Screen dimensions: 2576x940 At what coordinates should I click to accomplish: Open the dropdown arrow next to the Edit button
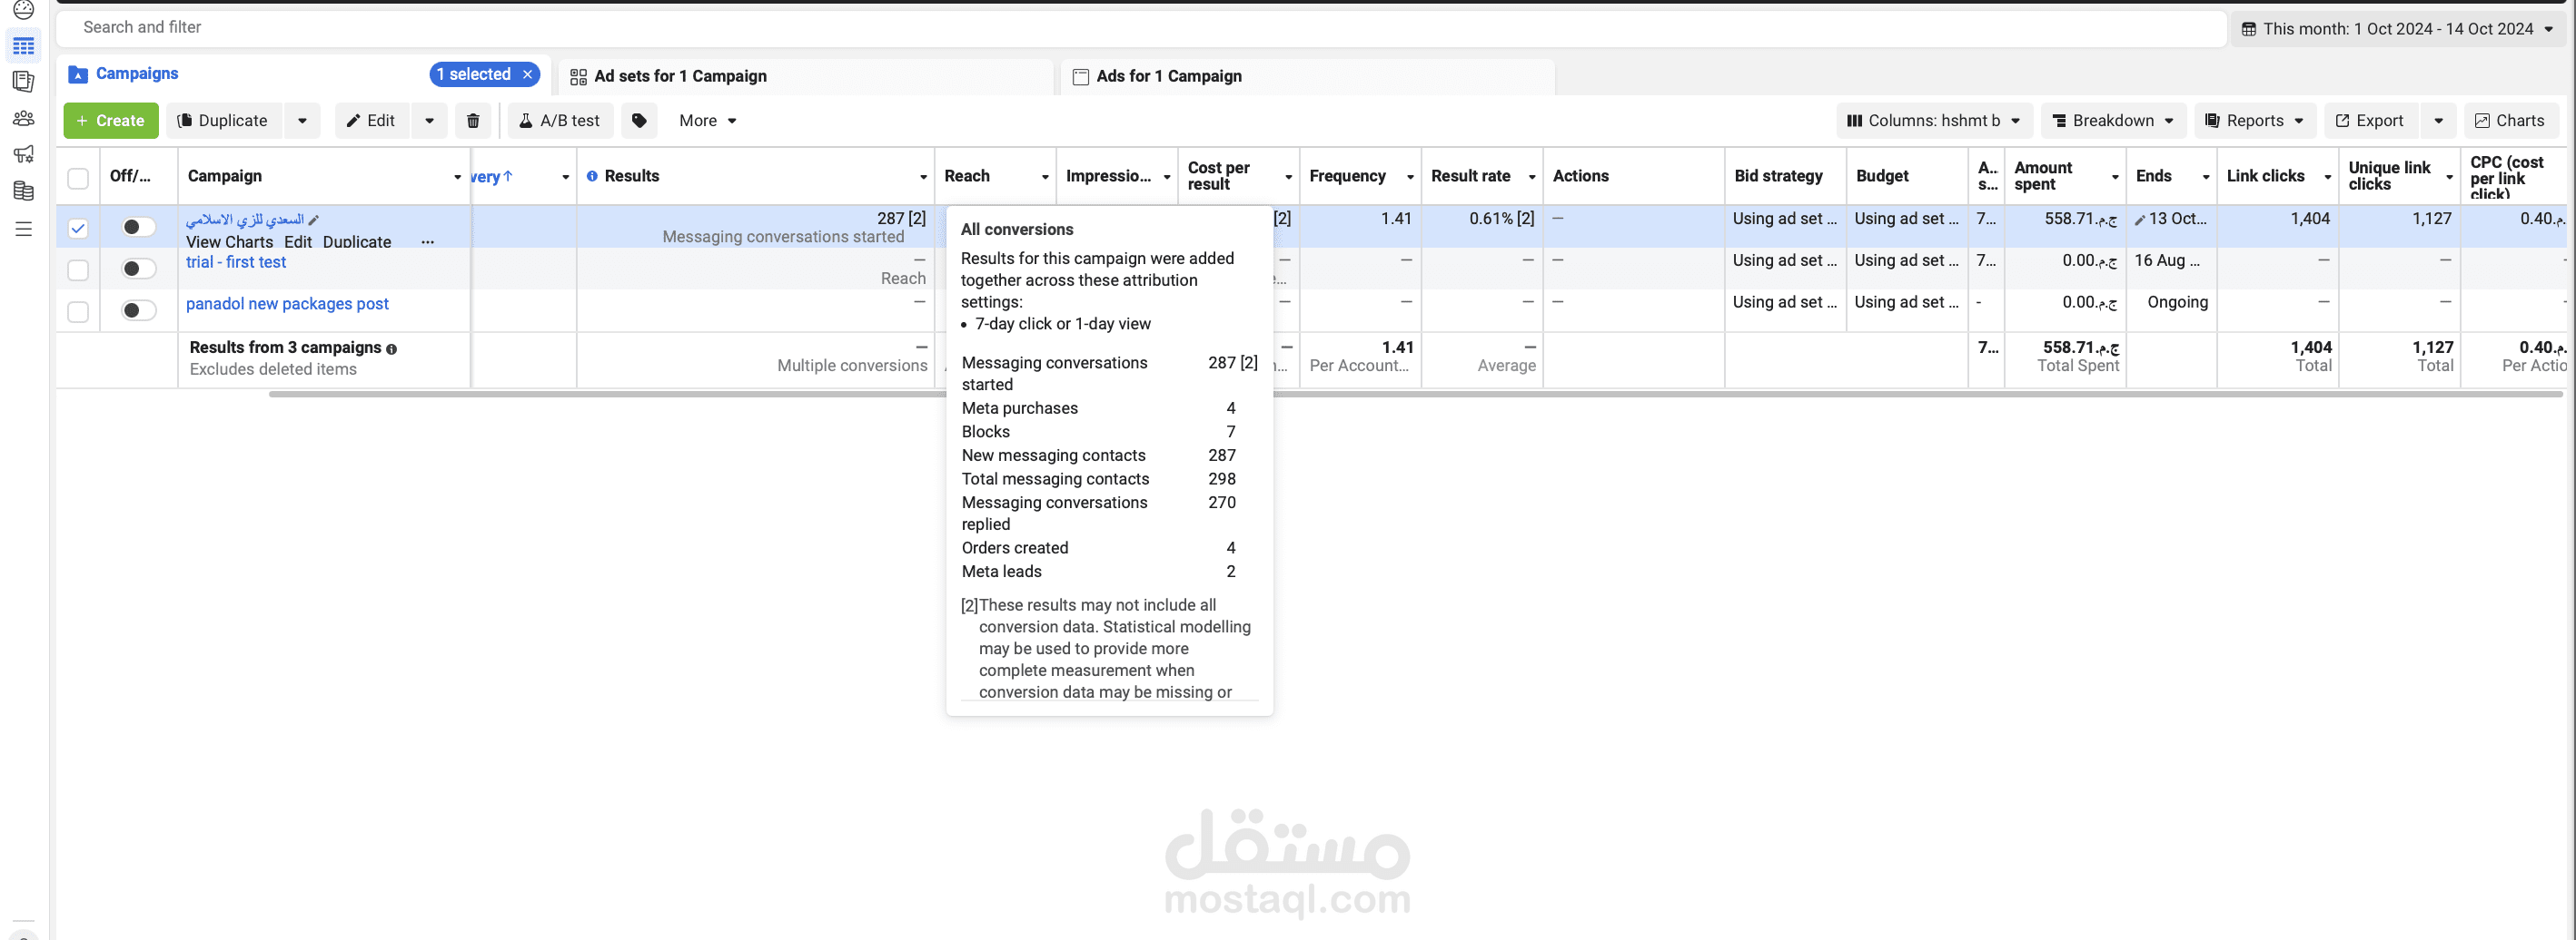tap(430, 121)
